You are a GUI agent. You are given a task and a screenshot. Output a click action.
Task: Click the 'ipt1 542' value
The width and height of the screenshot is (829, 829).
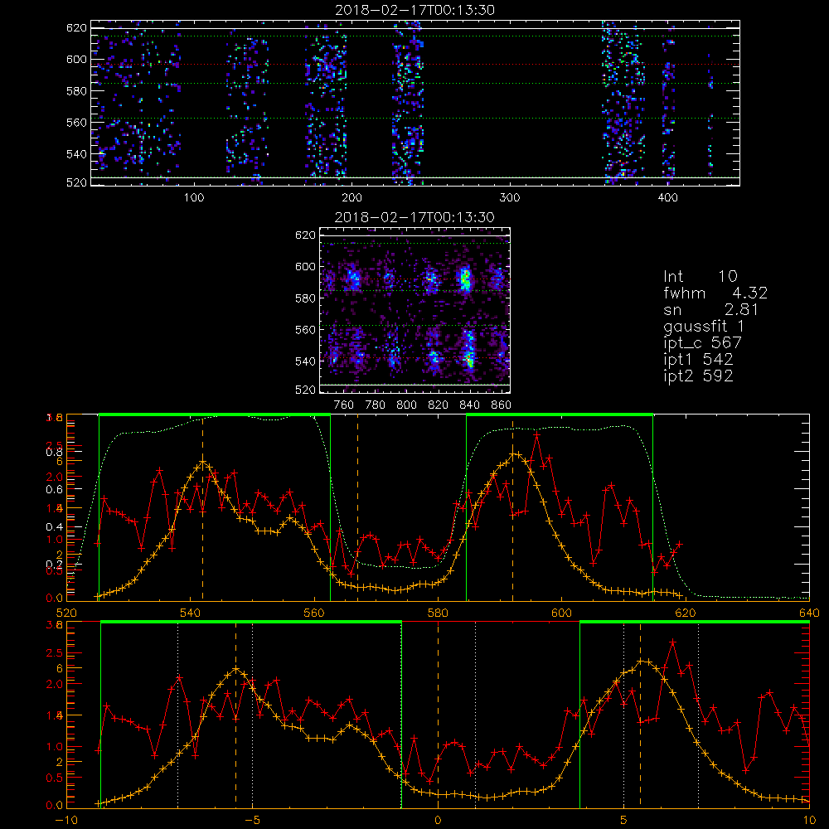click(698, 360)
